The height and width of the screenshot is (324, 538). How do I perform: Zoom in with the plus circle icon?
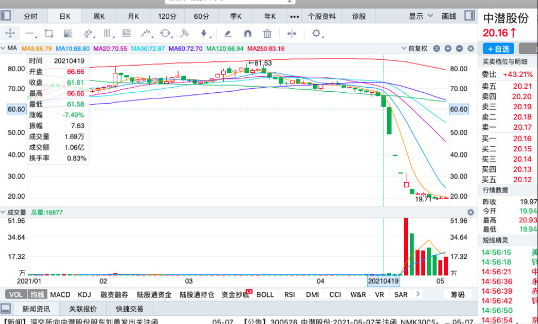448,49
